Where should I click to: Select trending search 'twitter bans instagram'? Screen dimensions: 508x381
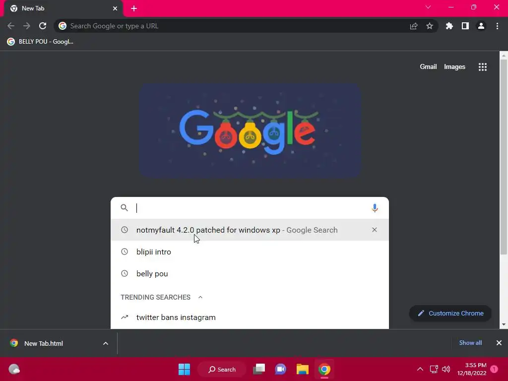(250, 317)
